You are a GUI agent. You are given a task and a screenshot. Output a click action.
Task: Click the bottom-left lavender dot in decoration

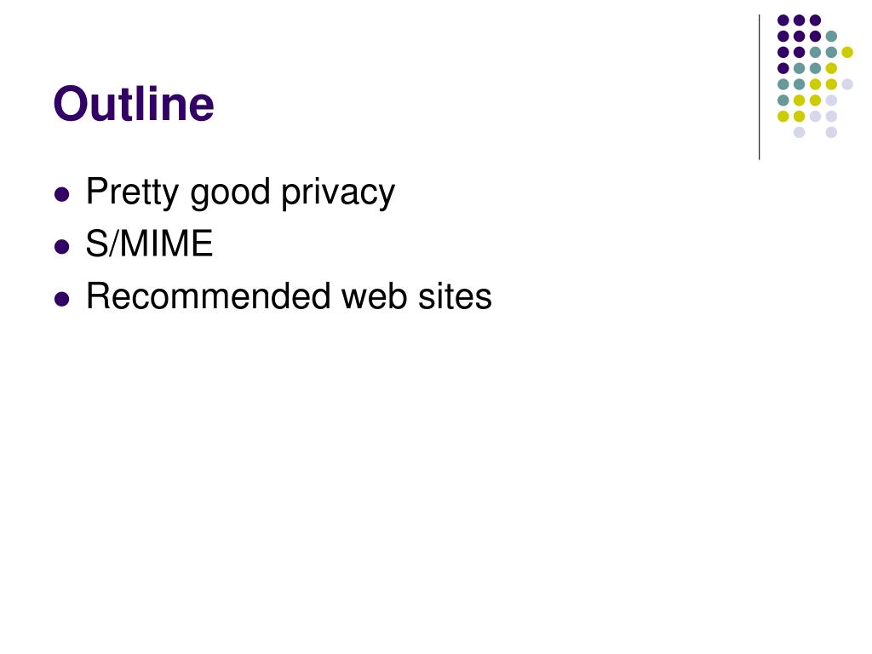[x=799, y=132]
